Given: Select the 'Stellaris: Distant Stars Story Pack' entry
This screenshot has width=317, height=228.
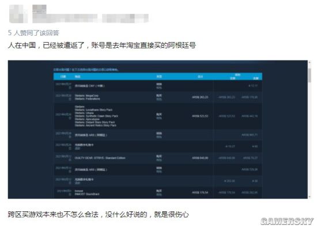Looking at the screenshot, I should pyautogui.click(x=95, y=122).
